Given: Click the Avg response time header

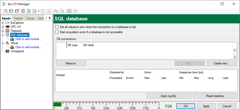Looking at the screenshot, I should click(214, 78).
